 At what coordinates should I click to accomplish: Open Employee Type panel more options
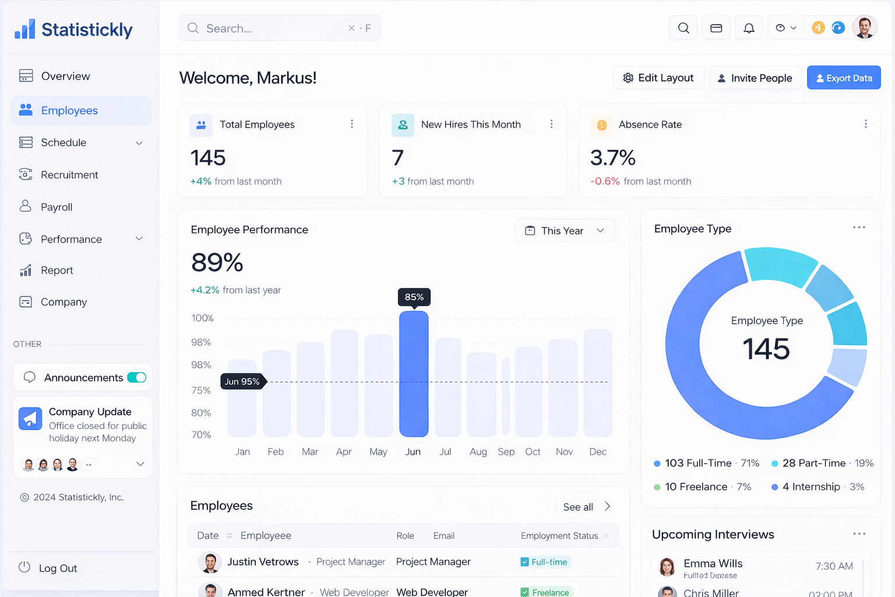[859, 227]
